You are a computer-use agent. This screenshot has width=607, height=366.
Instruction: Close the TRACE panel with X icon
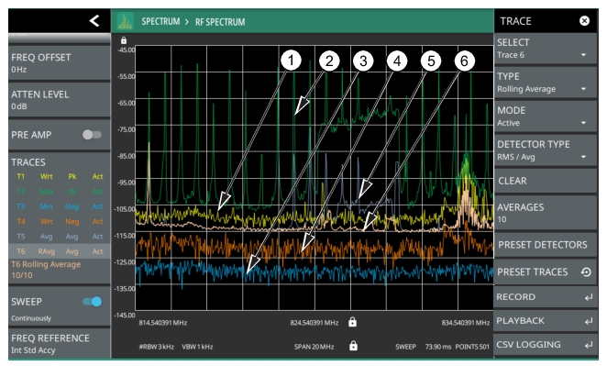click(x=584, y=21)
